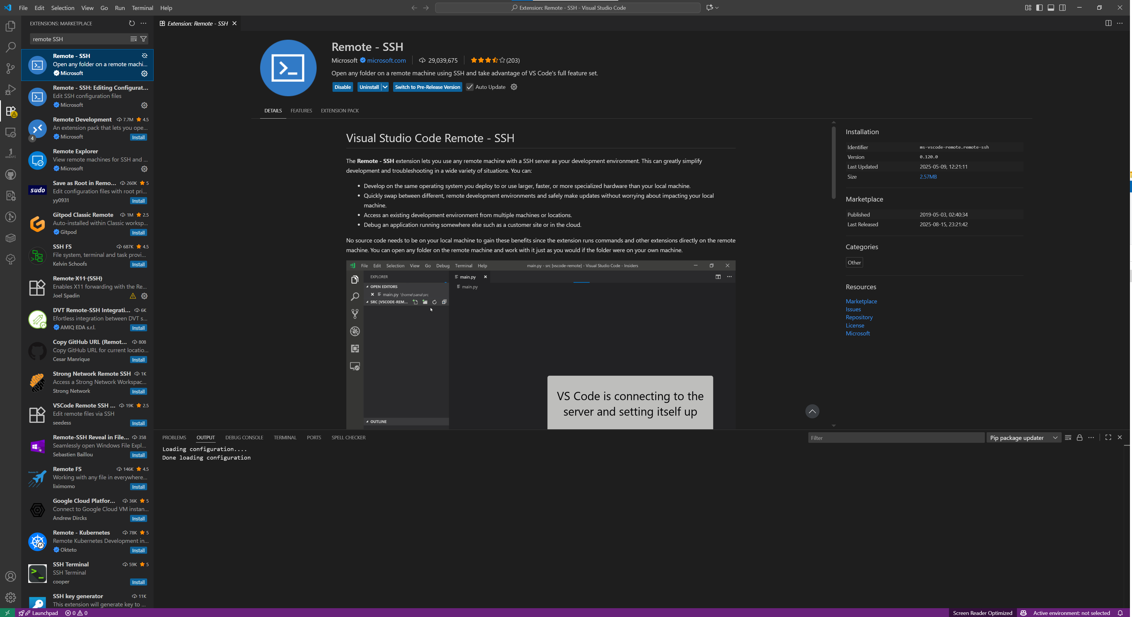This screenshot has height=617, width=1132.
Task: Open the Remote Explorer icon
Action: [10, 132]
